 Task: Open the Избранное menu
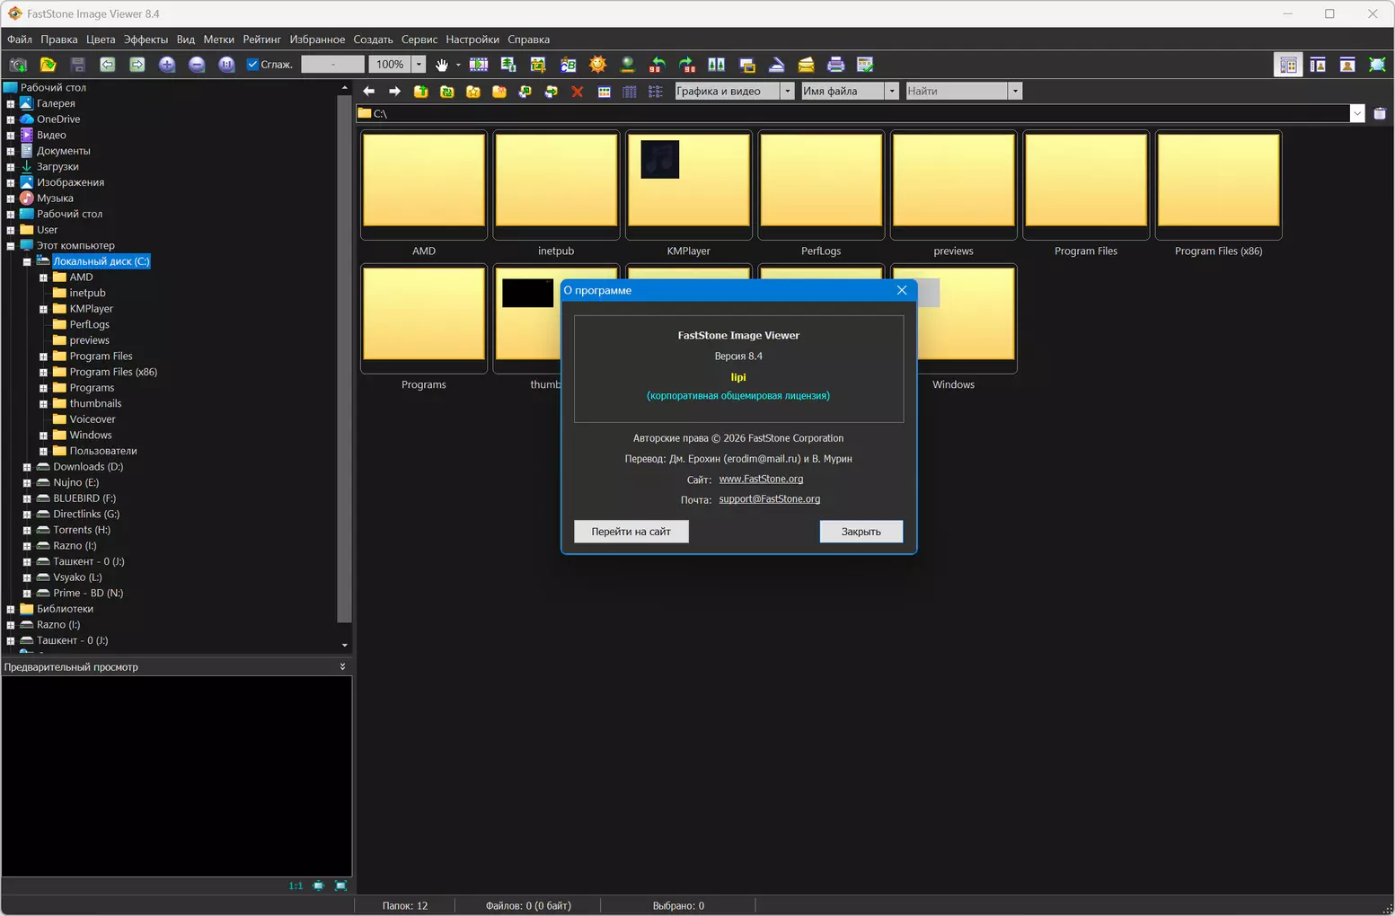coord(317,40)
